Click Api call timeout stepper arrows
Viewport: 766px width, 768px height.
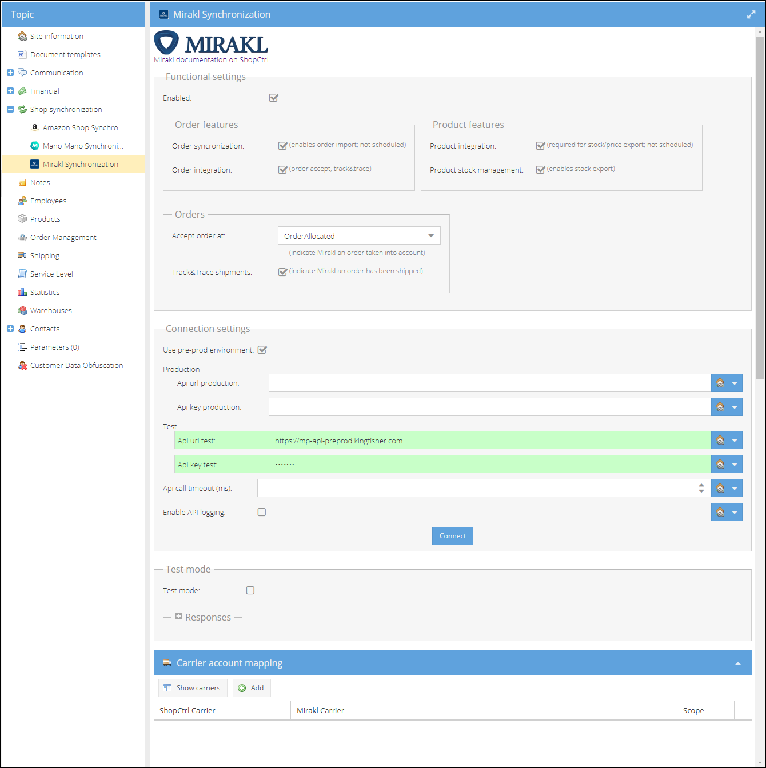pyautogui.click(x=701, y=488)
